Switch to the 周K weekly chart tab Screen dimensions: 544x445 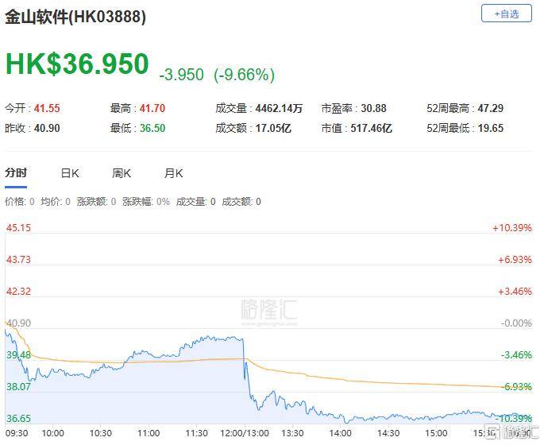point(122,173)
